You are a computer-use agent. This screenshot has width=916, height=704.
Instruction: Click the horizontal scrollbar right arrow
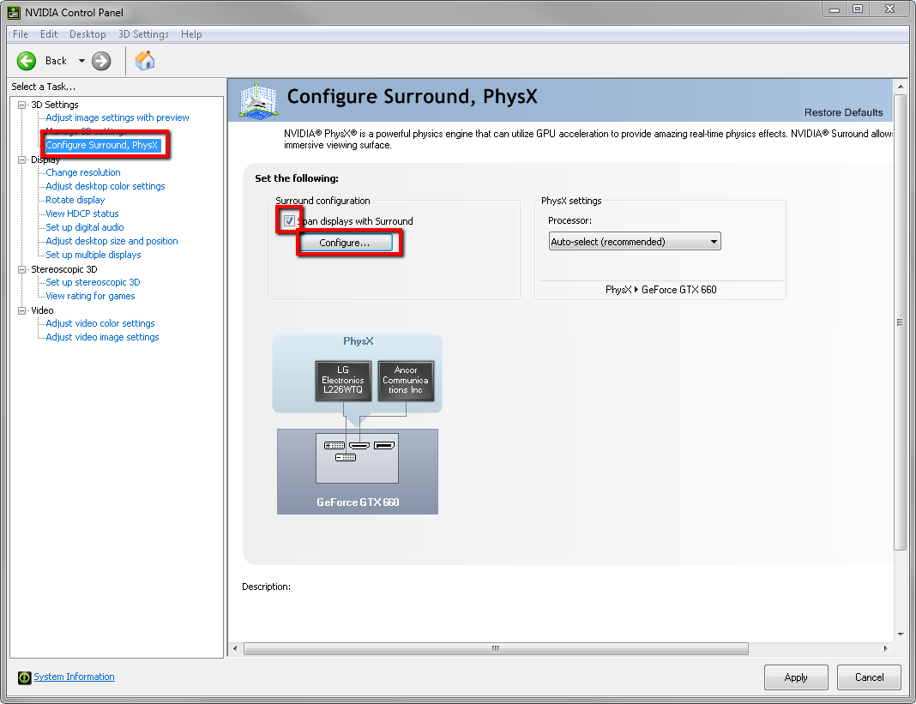(x=886, y=648)
